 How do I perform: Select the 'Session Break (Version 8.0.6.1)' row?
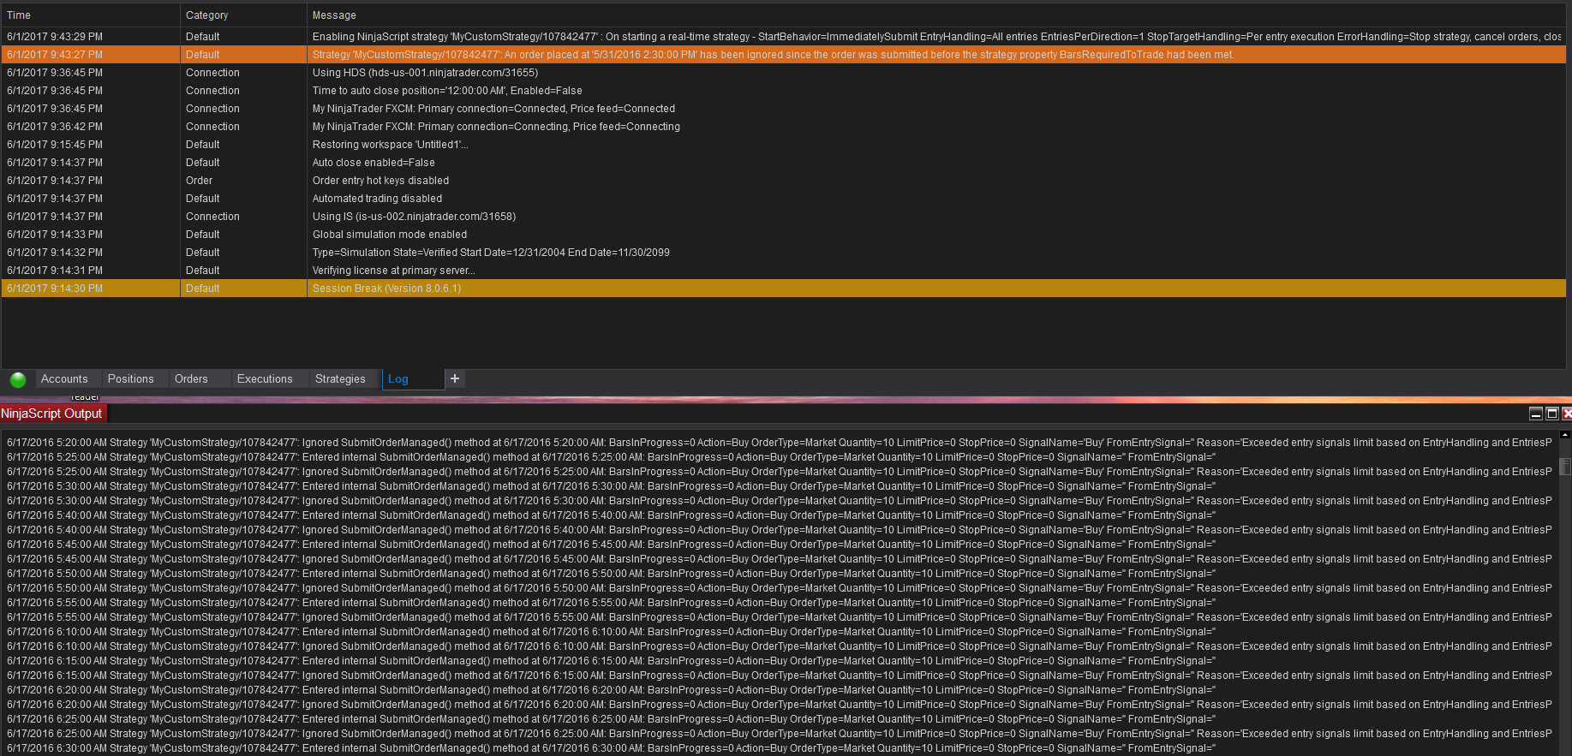point(784,289)
